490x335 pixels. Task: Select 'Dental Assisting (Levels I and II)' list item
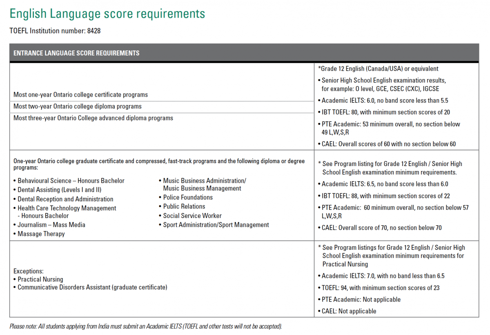[58, 190]
